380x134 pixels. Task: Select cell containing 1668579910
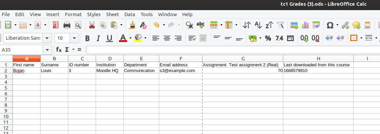pyautogui.click(x=318, y=71)
